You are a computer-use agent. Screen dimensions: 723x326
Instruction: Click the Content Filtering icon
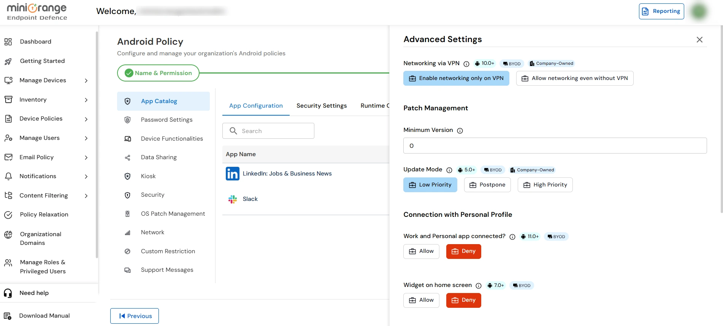tap(8, 196)
